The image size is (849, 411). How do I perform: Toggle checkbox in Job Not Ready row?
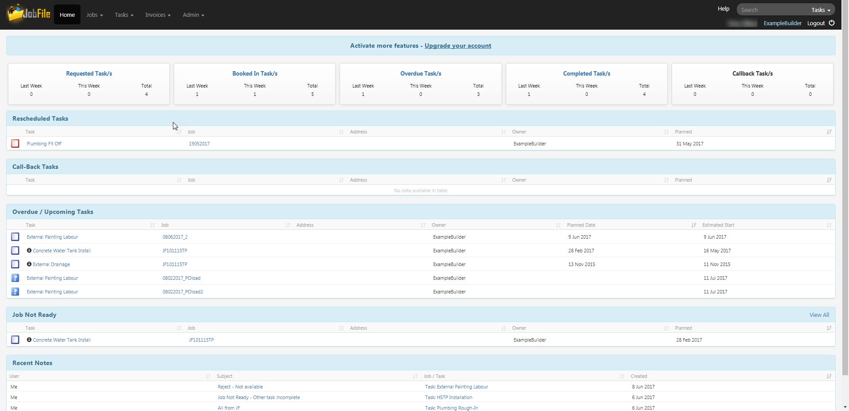coord(15,340)
